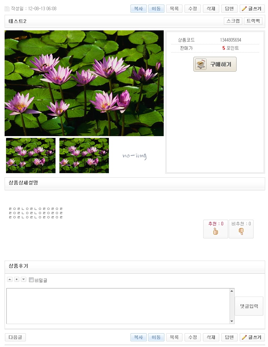Click the top 복사 button
The image size is (268, 347).
(x=139, y=8)
